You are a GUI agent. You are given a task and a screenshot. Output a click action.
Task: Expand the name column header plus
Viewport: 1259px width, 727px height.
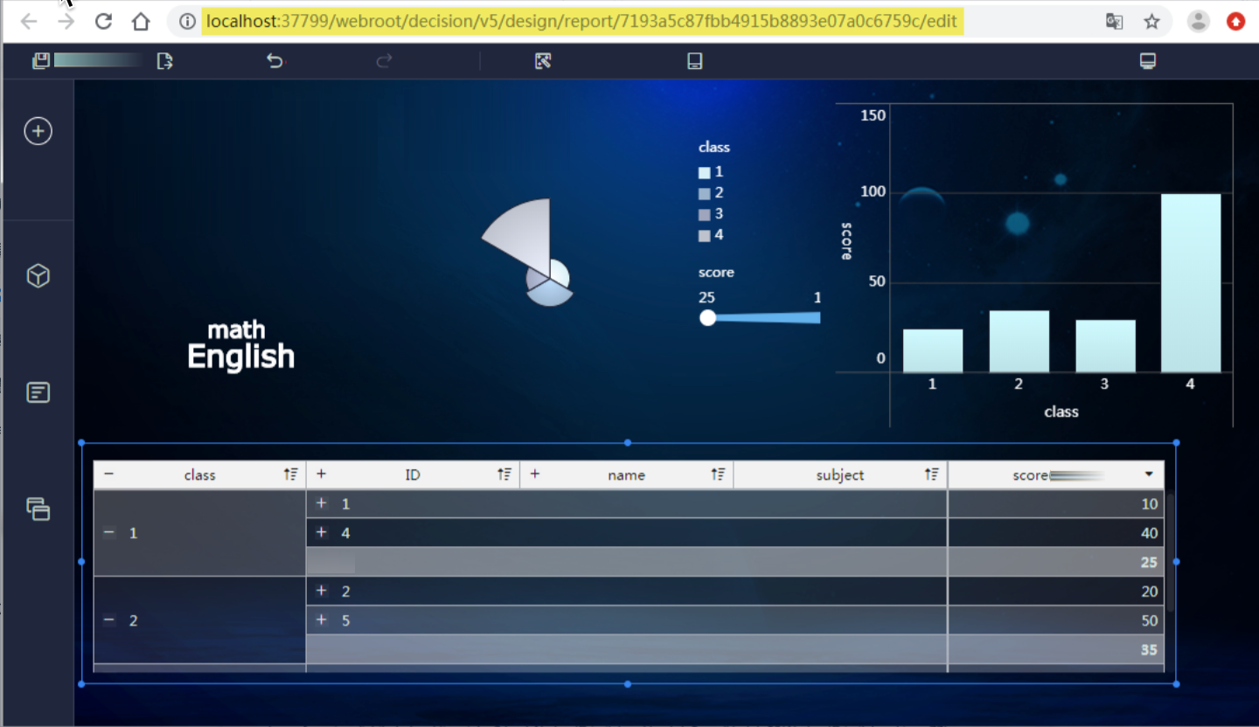535,474
